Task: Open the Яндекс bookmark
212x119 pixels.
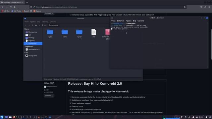Action: [x=37, y=11]
